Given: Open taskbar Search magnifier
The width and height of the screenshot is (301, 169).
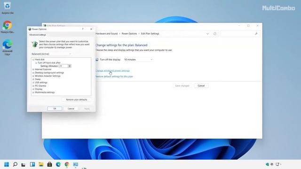Looking at the screenshot, I should pyautogui.click(x=15, y=164).
